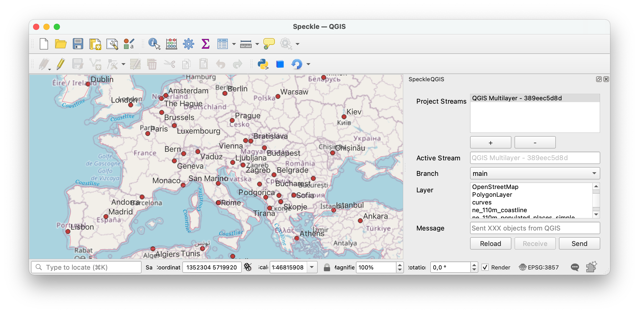
Task: Decrease magnifier value with down stepper
Action: coord(400,270)
